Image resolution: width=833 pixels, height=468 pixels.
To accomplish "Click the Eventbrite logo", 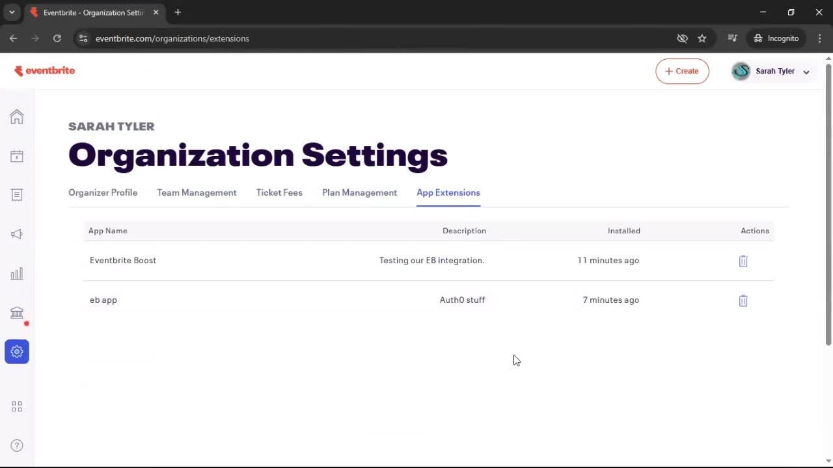I will point(44,71).
